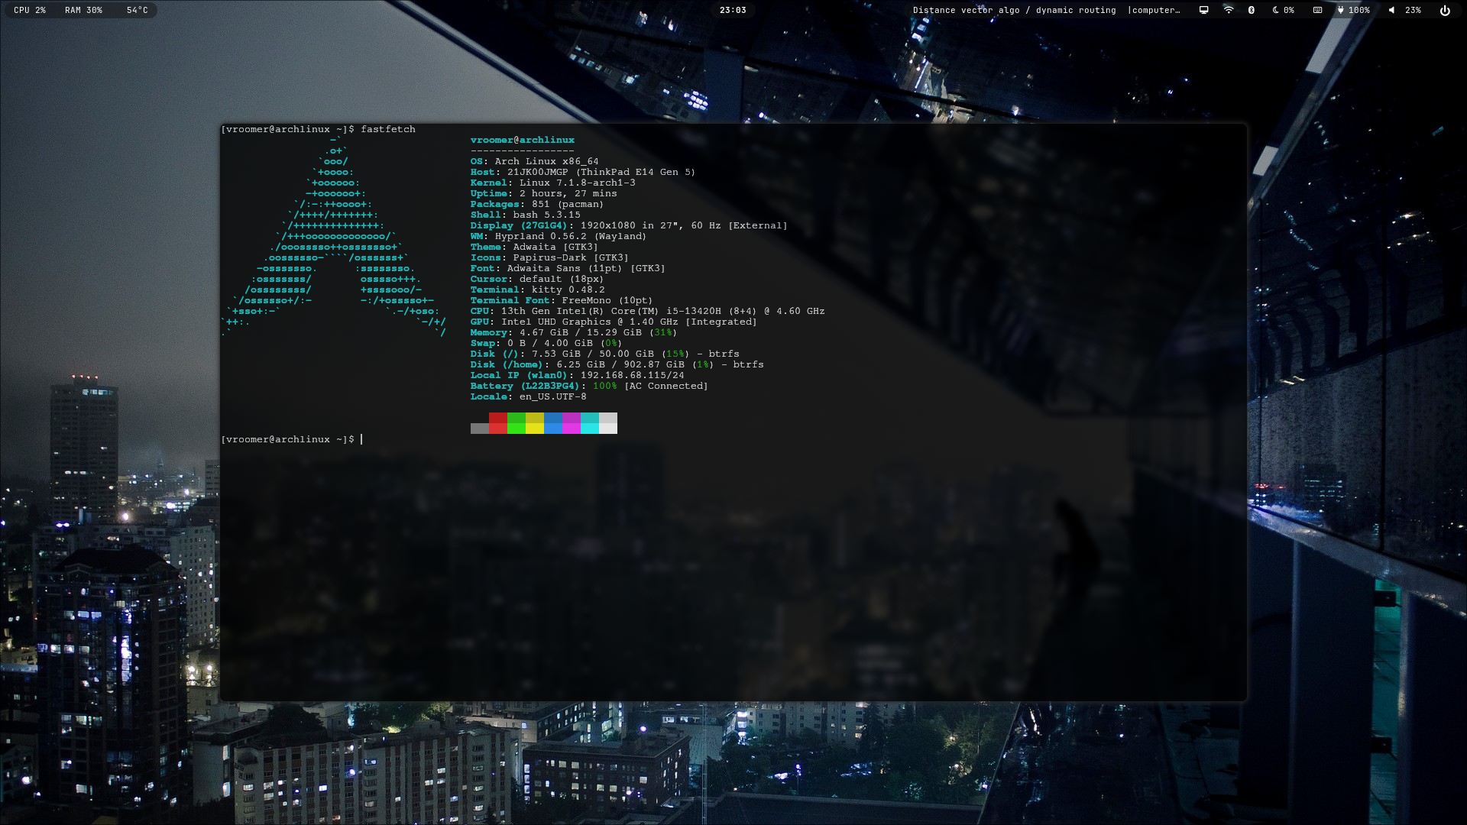Click the 23:03 clock

(733, 10)
